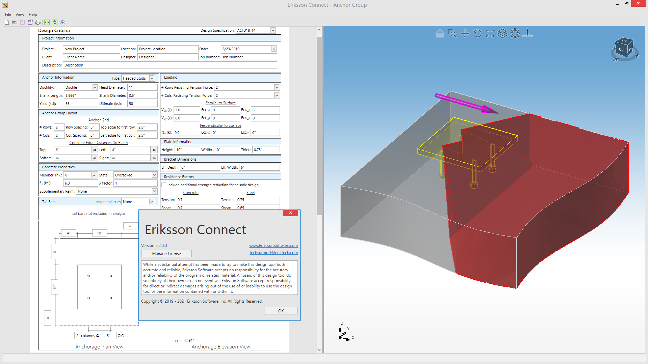Open the View menu
648x364 pixels.
[20, 15]
